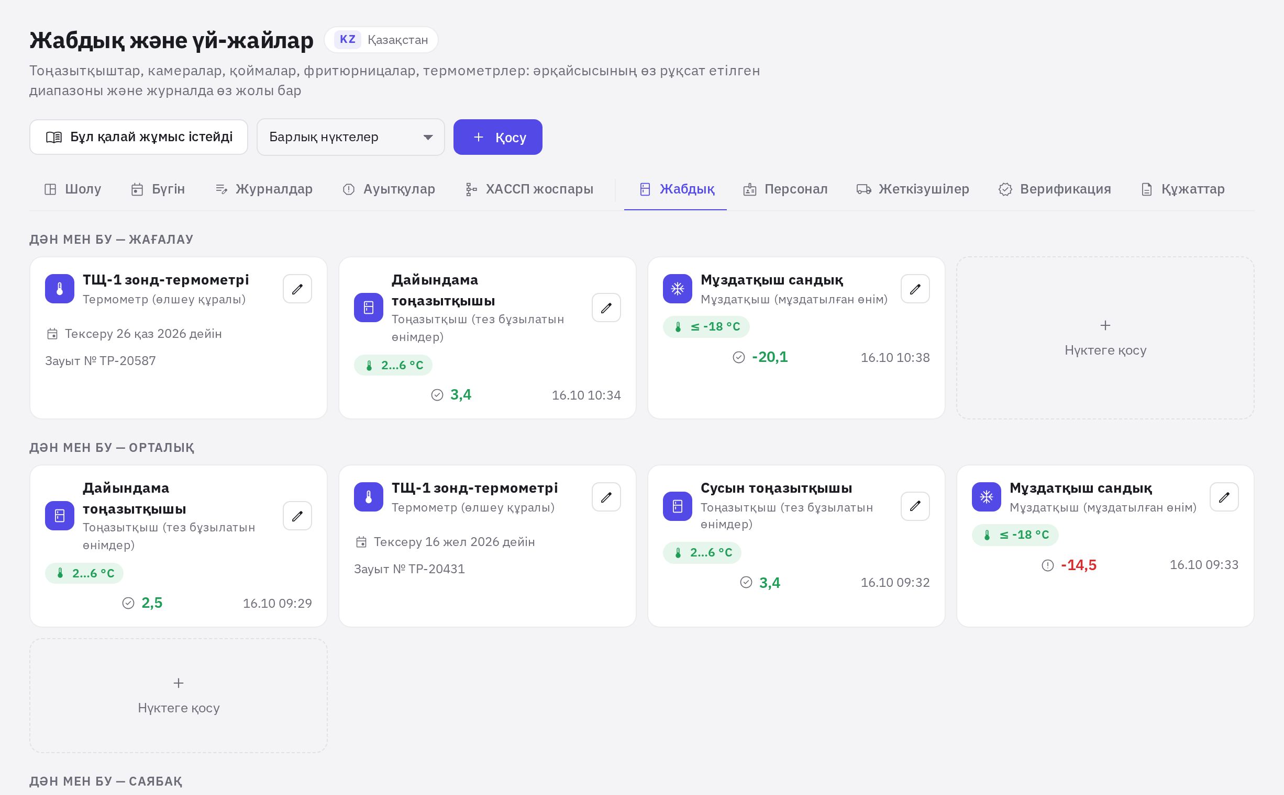Go to the Журналдар tab
Screen dimensions: 1284x795
pyautogui.click(x=264, y=189)
